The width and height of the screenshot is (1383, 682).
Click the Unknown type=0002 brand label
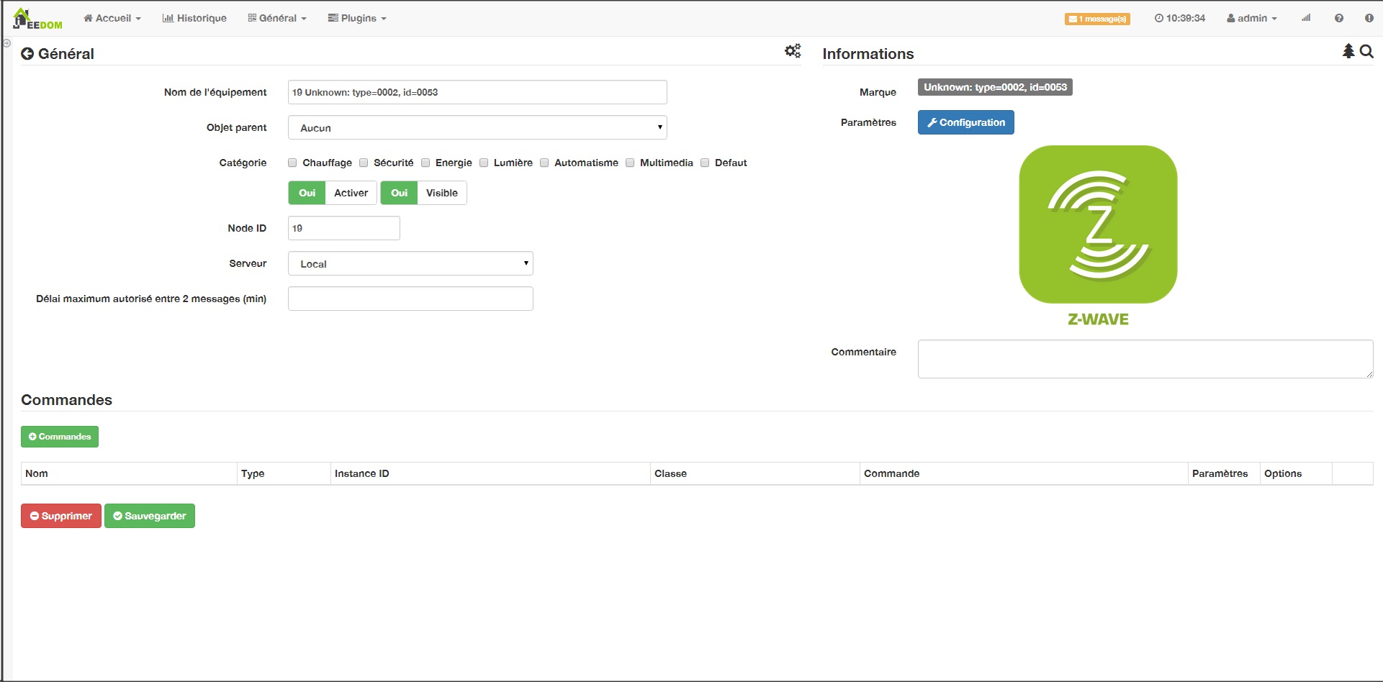pyautogui.click(x=995, y=87)
